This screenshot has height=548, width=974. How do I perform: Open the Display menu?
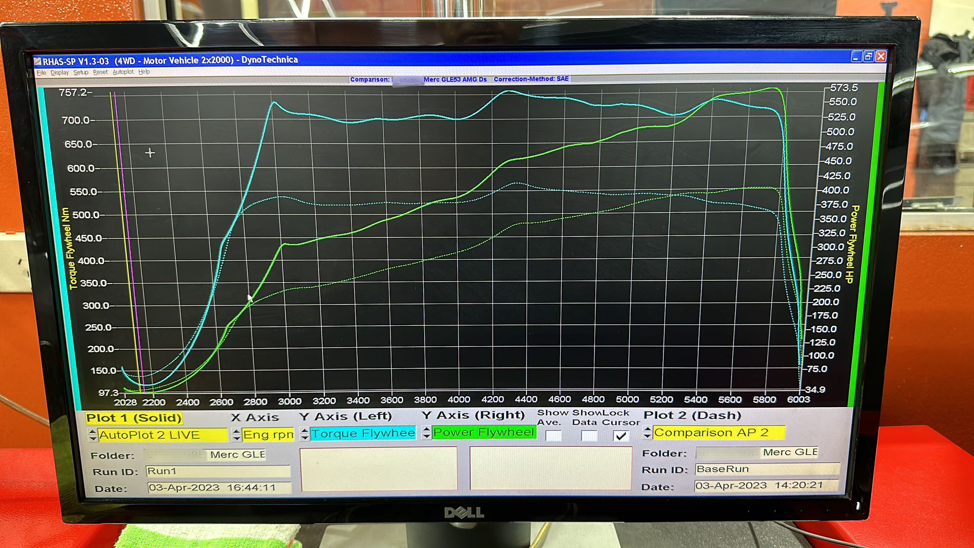click(60, 73)
